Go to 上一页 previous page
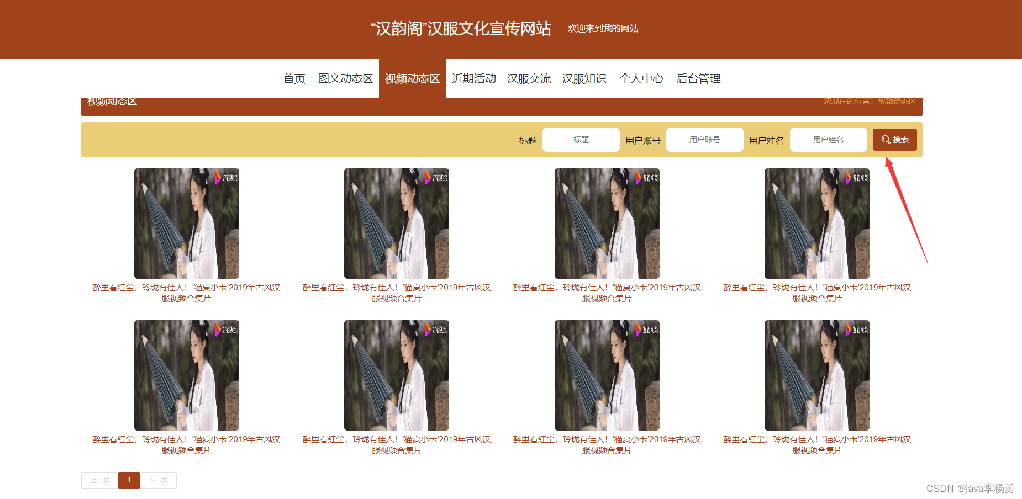This screenshot has width=1022, height=499. point(100,480)
